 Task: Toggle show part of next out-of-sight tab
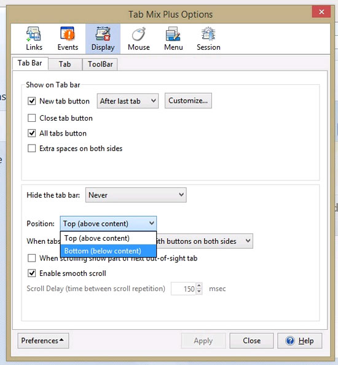[x=31, y=258]
